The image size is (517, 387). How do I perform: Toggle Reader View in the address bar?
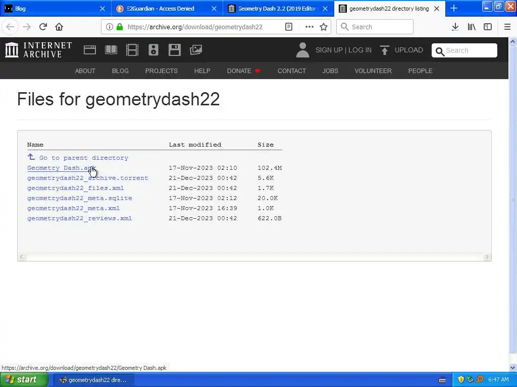tap(288, 27)
